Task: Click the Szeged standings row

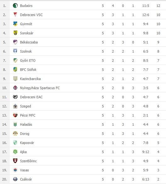Action: click(x=83, y=106)
